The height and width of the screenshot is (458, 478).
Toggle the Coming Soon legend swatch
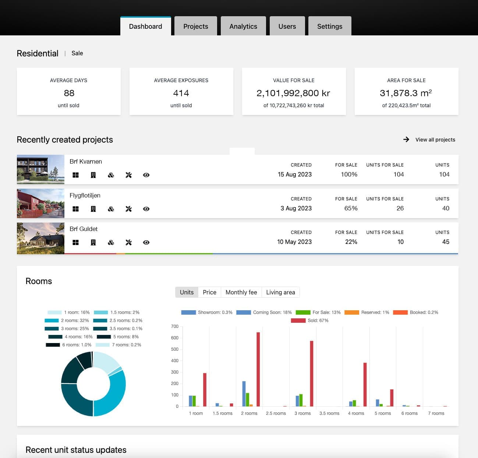[x=244, y=312]
